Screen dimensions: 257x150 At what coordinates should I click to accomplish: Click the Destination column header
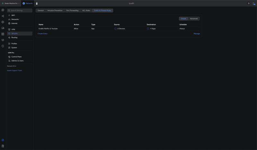[151, 25]
